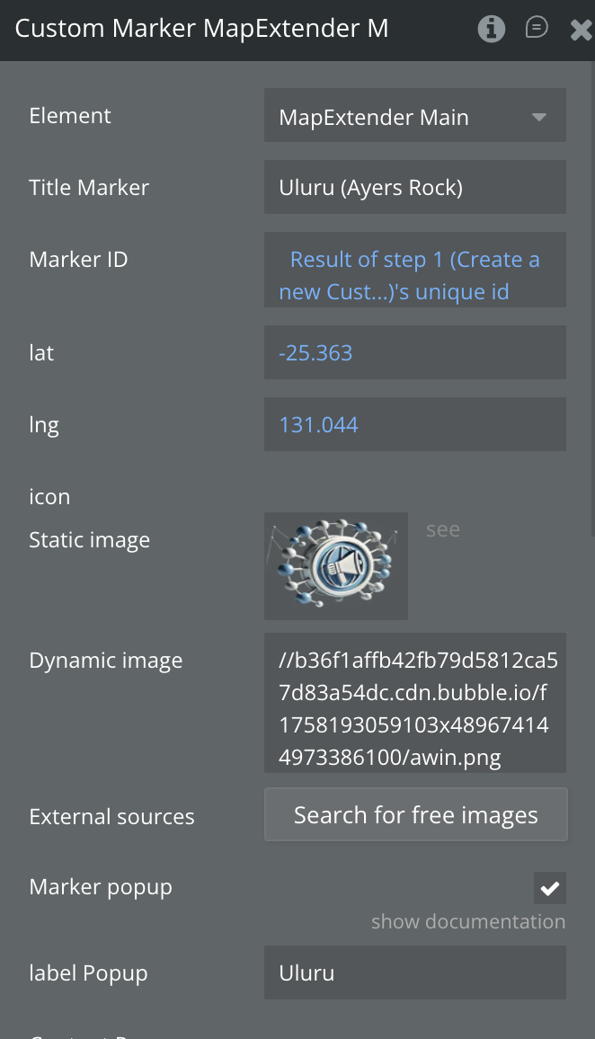Click the info icon in header

pos(491,30)
